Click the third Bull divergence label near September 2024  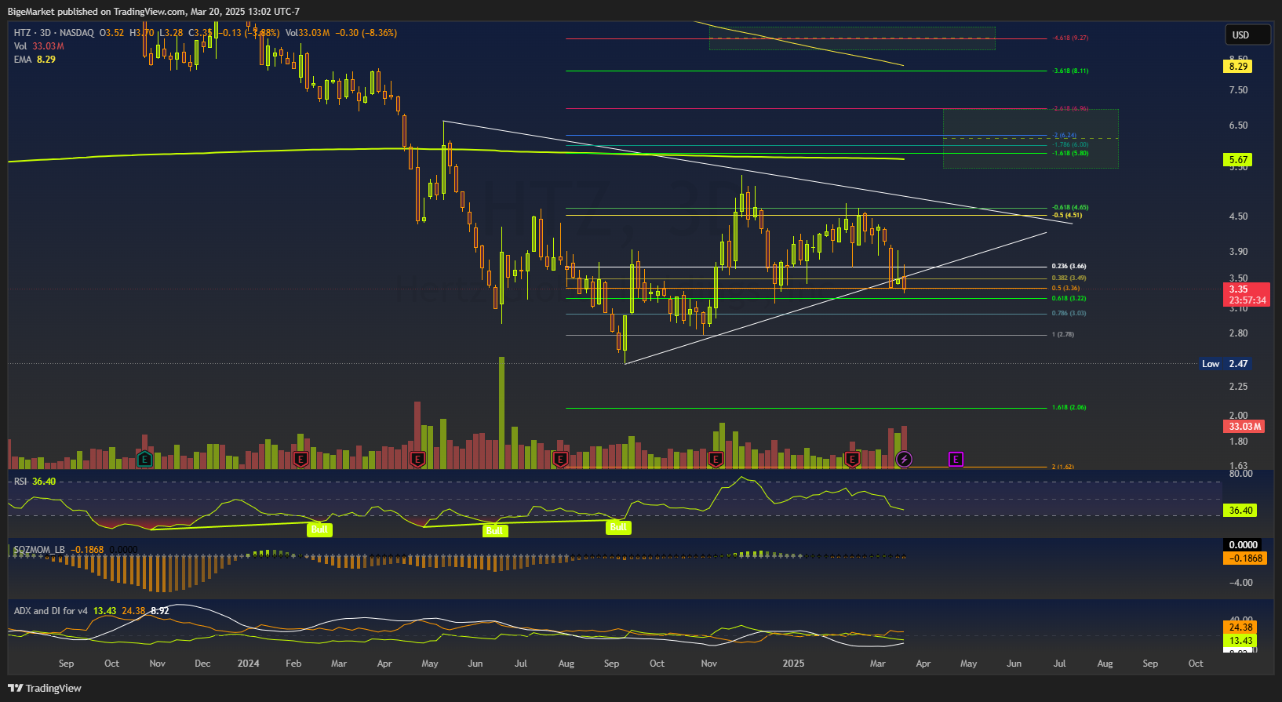click(618, 527)
